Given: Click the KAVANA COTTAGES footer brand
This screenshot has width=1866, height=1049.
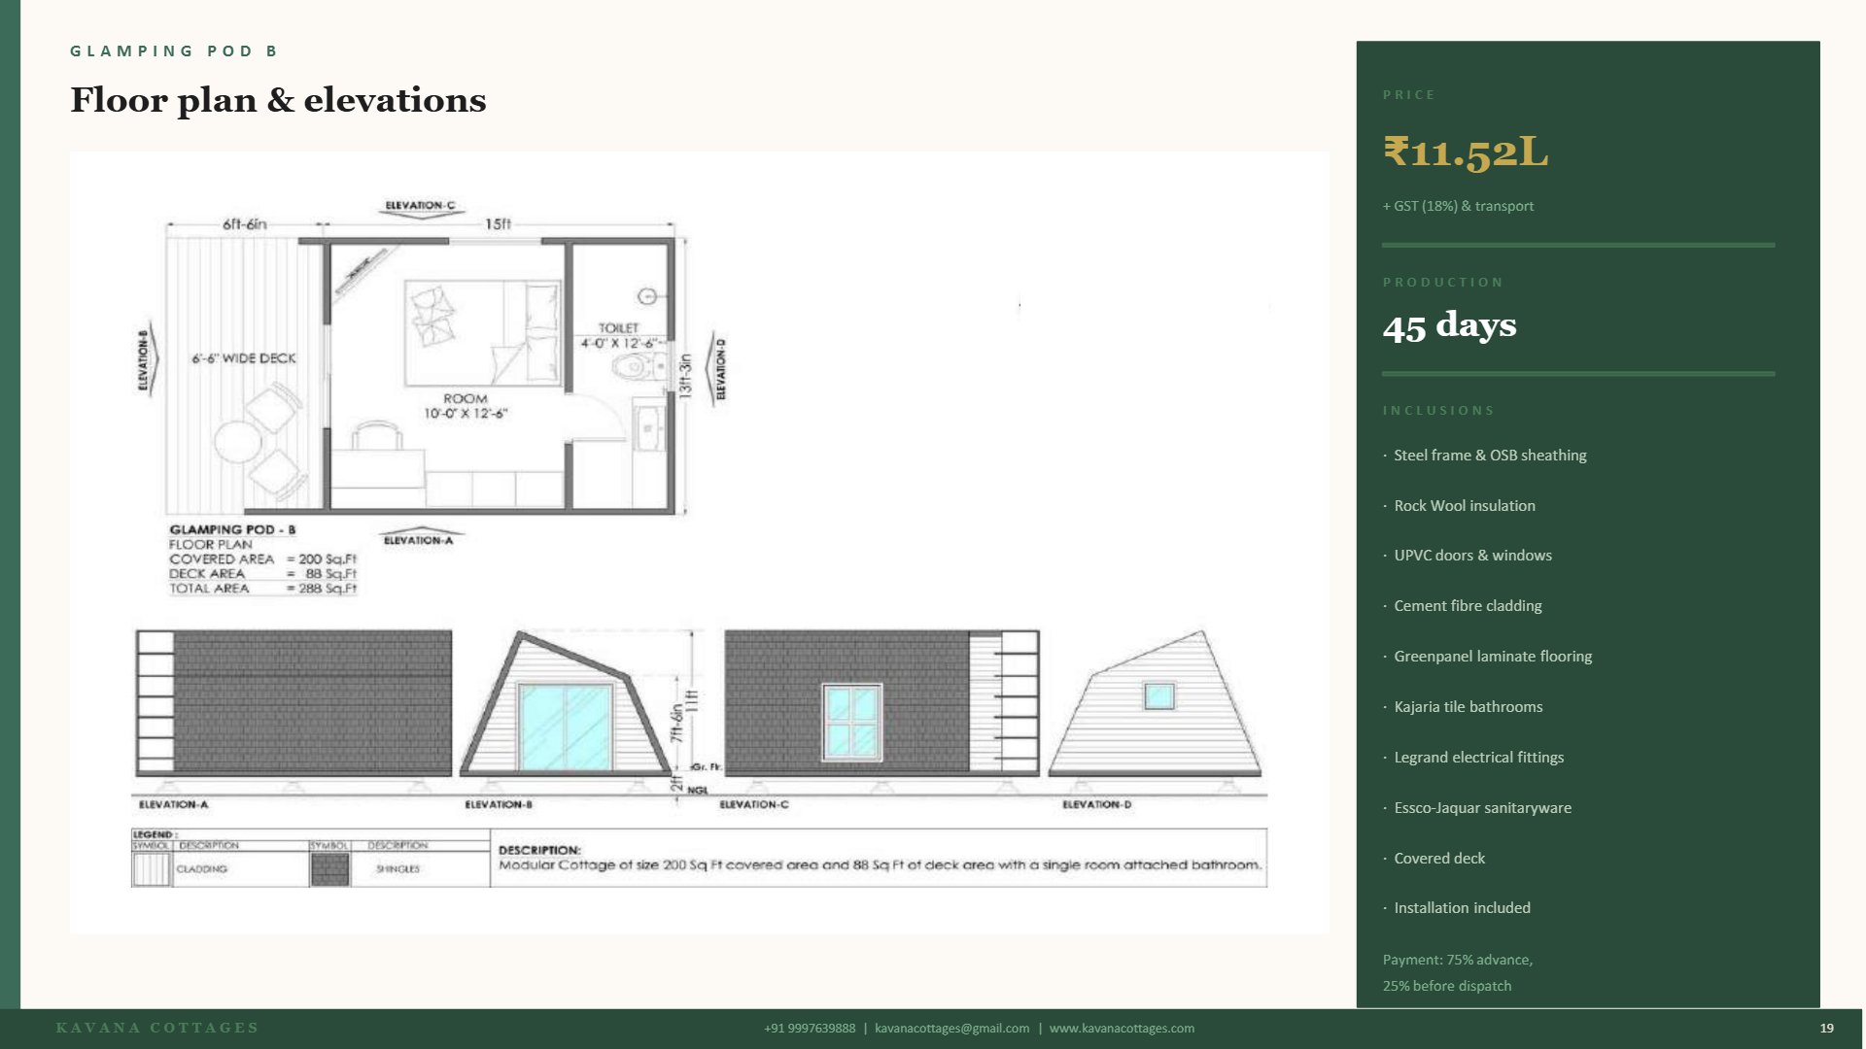Looking at the screenshot, I should click(x=157, y=1028).
